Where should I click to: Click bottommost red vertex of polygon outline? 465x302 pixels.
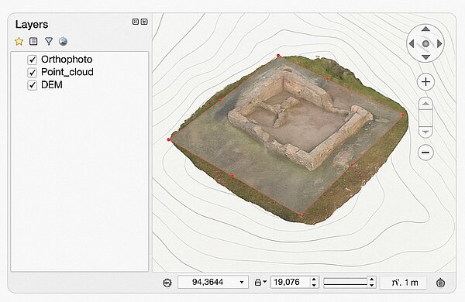point(300,214)
